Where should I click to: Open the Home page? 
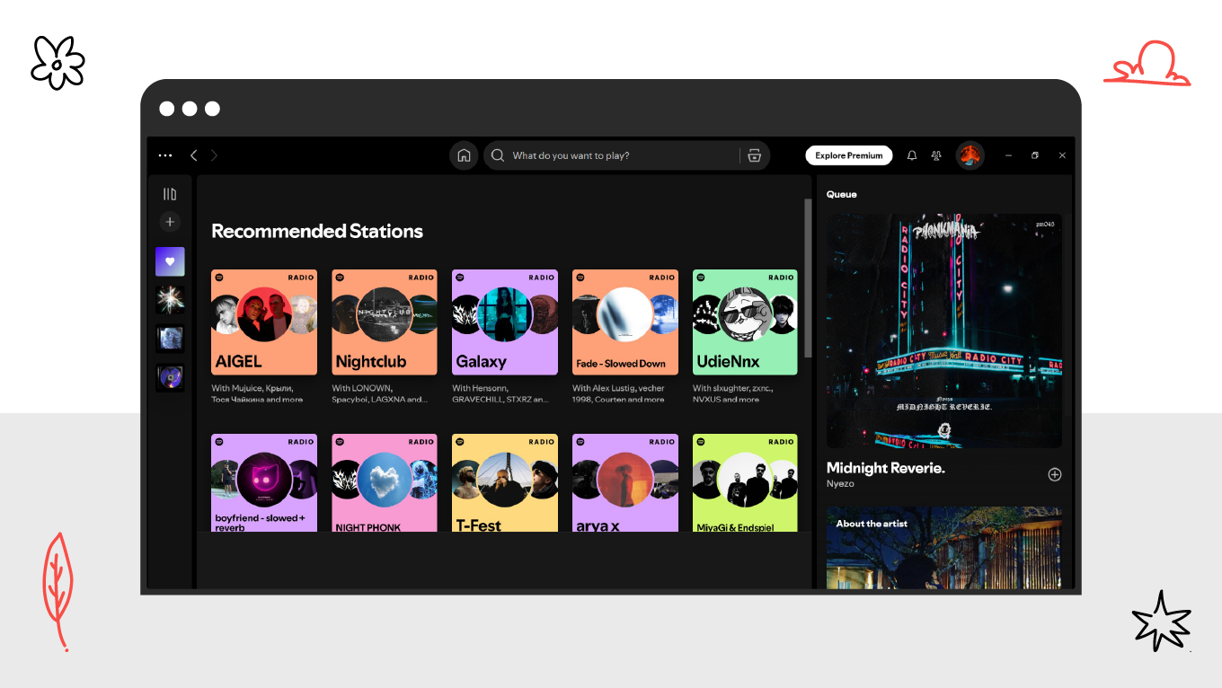[x=464, y=155]
